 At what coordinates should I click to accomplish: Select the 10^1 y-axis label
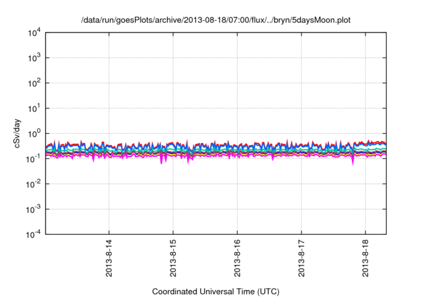pyautogui.click(x=34, y=108)
